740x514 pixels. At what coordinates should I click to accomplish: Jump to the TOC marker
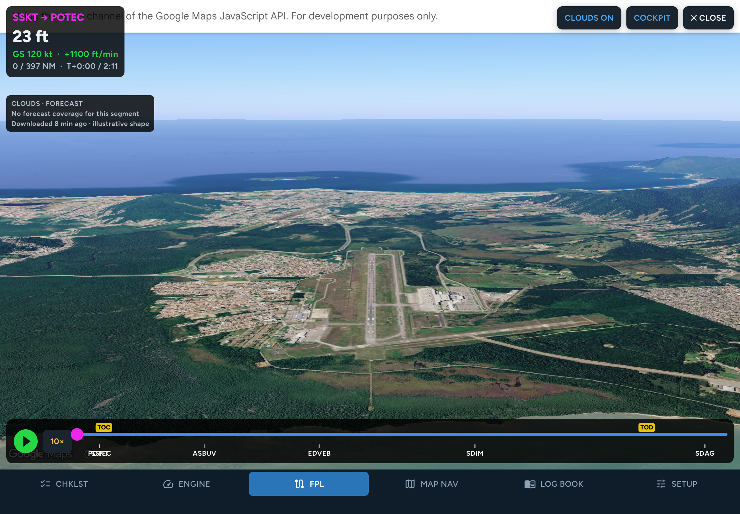tap(104, 427)
